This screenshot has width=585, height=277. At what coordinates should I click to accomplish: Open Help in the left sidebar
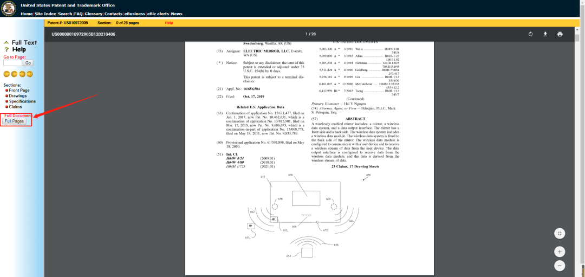pos(19,49)
